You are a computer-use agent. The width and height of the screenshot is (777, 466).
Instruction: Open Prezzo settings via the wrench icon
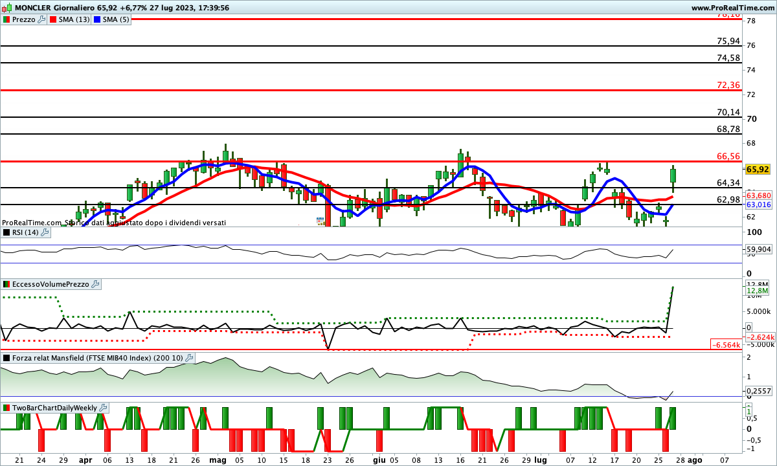(x=41, y=19)
